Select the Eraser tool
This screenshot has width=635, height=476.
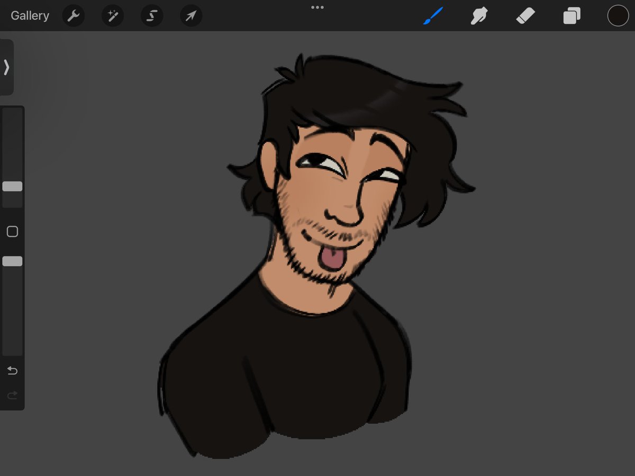(525, 16)
